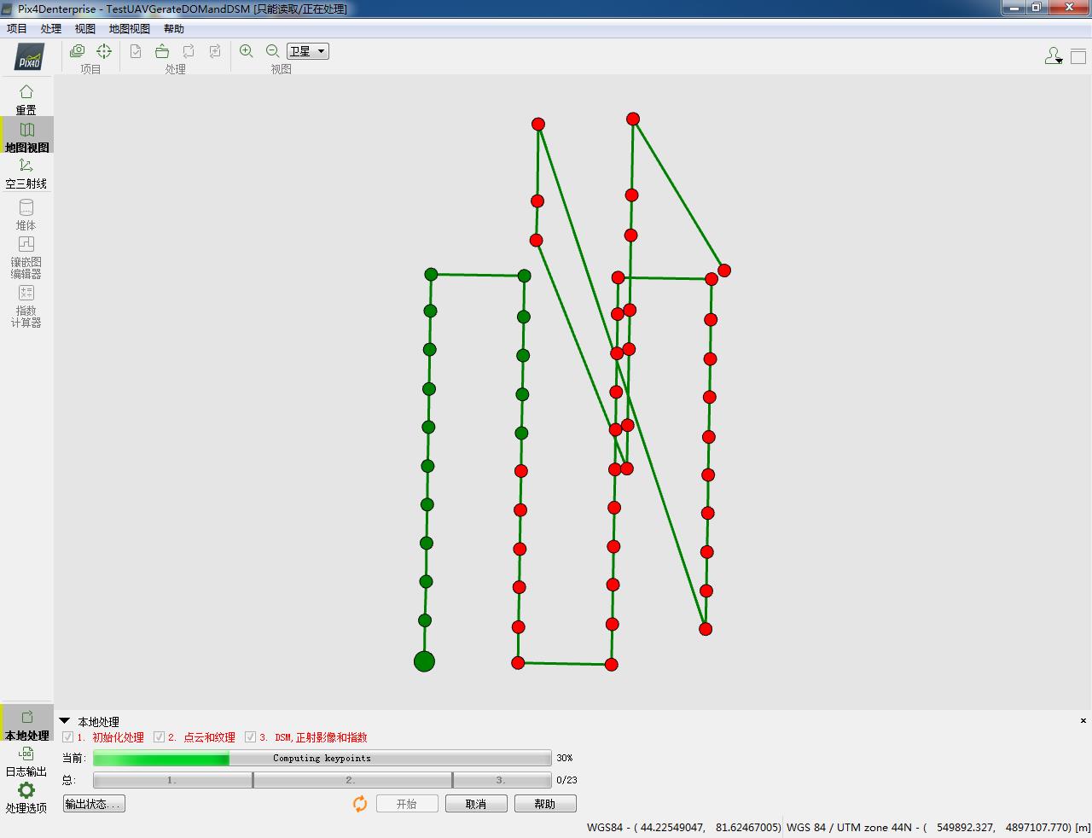Click the 30% current progress value
Screen dimensions: 1092x838
pyautogui.click(x=565, y=758)
